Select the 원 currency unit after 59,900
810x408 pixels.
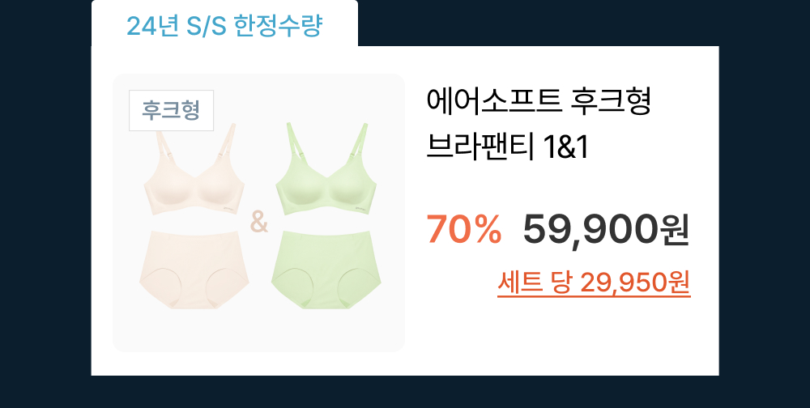[x=674, y=231]
